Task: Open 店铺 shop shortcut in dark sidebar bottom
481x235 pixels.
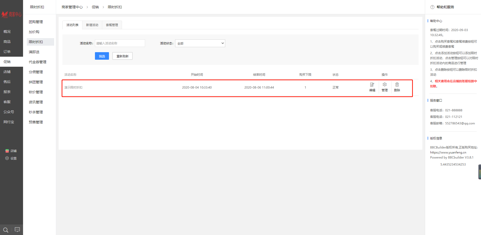Action: pyautogui.click(x=11, y=151)
